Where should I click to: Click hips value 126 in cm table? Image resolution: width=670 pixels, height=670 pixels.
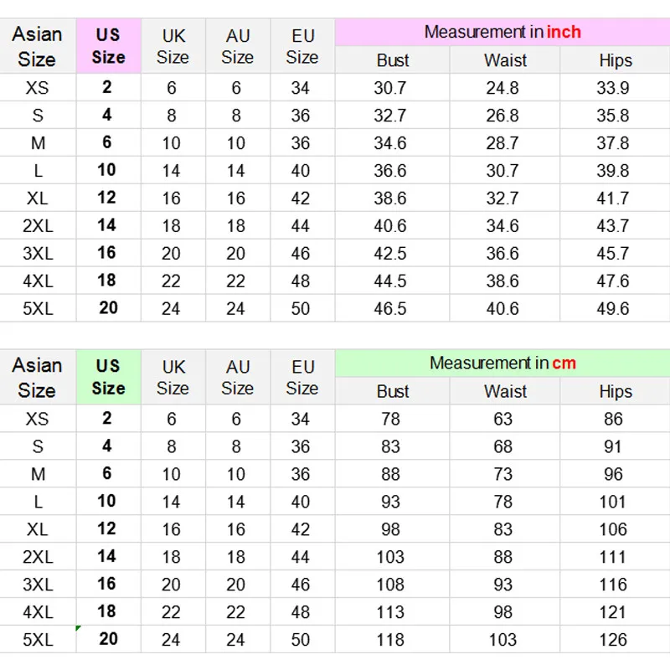(x=613, y=639)
